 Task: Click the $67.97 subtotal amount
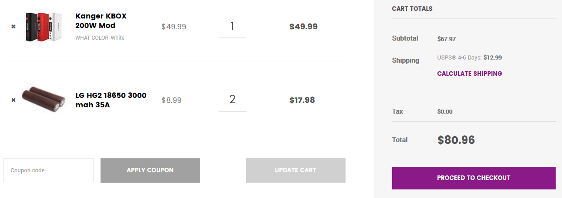pyautogui.click(x=446, y=39)
